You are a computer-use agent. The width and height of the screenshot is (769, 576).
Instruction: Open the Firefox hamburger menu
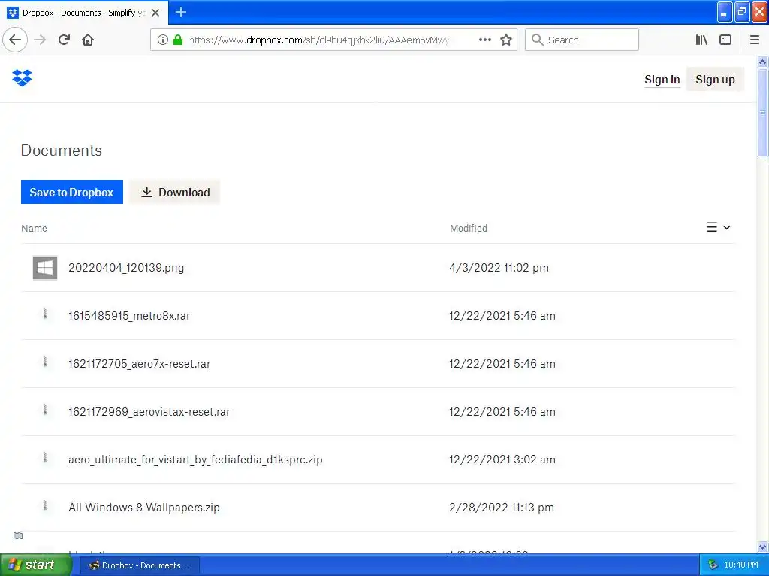pos(755,40)
